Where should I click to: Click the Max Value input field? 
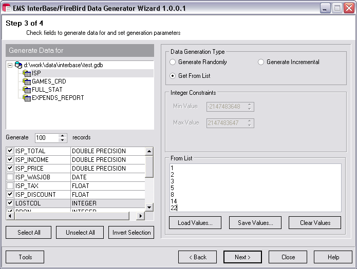point(227,123)
